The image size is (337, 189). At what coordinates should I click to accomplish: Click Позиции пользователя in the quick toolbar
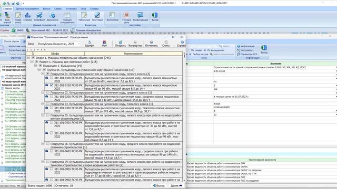coord(86,30)
